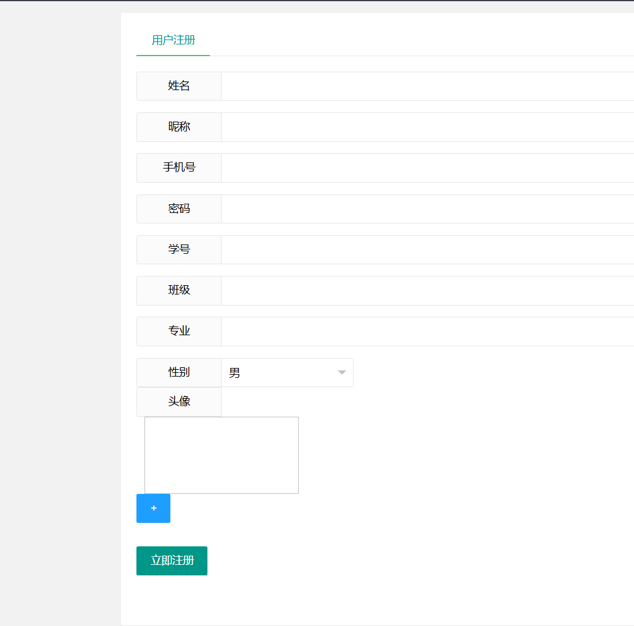Focus the 学号 input field

click(427, 249)
